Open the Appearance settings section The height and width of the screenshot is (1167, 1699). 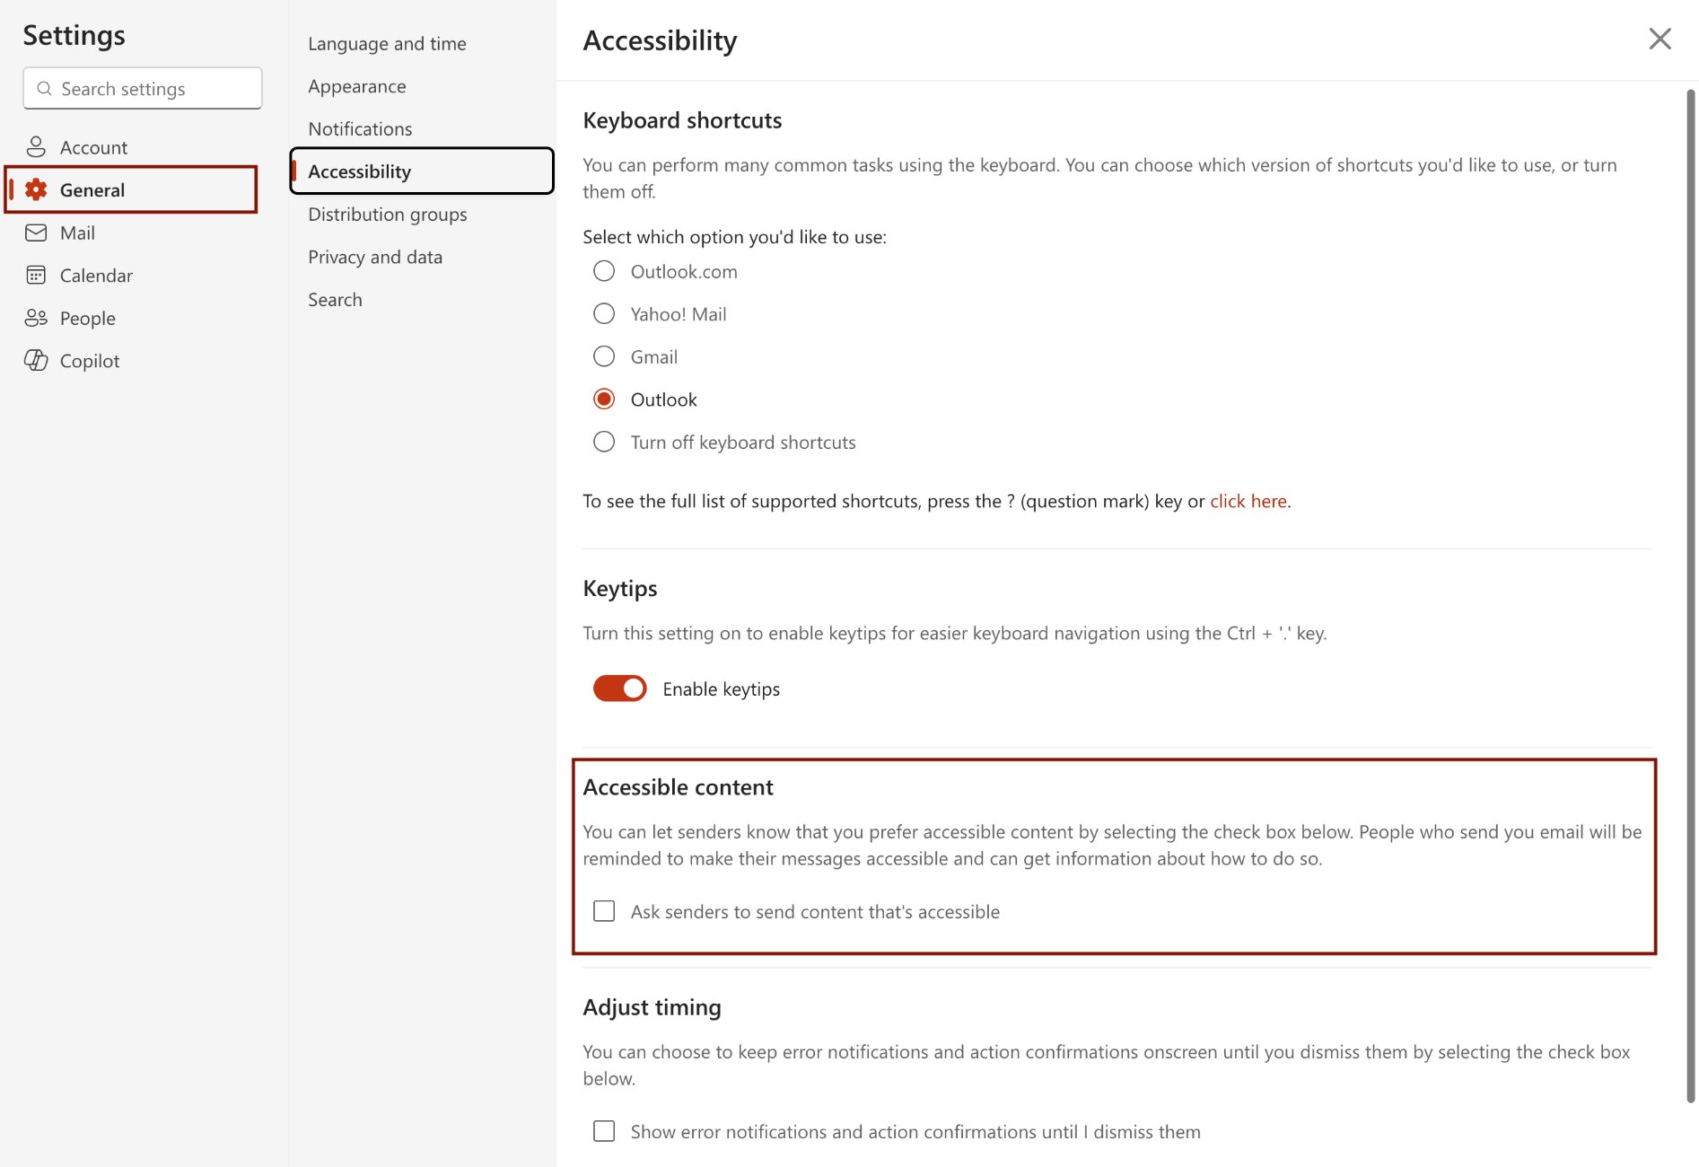tap(356, 86)
